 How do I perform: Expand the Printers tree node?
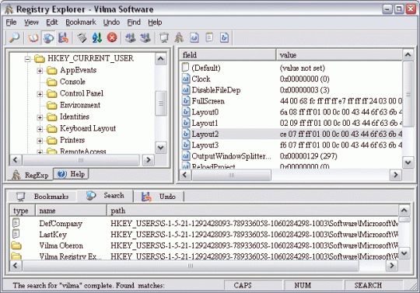pos(40,141)
